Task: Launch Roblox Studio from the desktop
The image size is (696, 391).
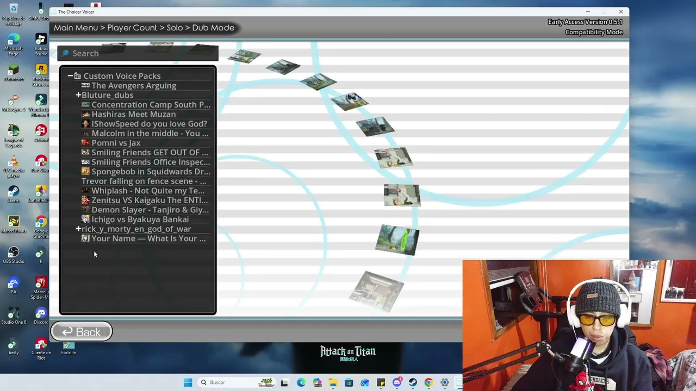Action: pos(41,45)
